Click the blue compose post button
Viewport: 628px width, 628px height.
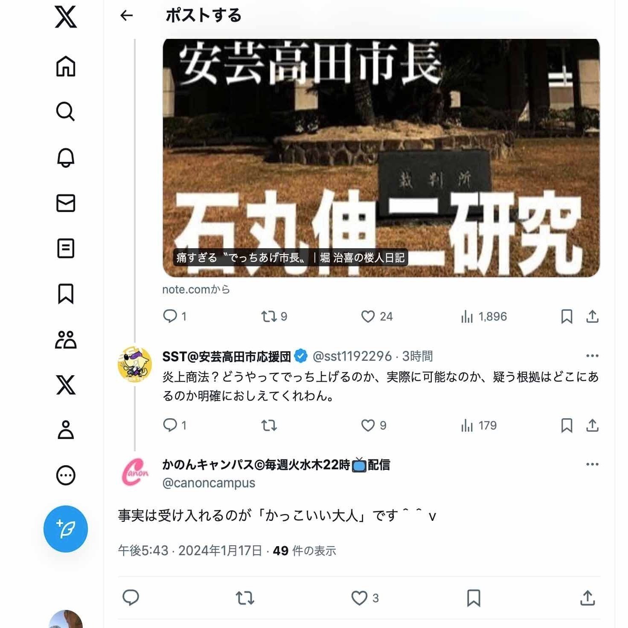[x=66, y=529]
